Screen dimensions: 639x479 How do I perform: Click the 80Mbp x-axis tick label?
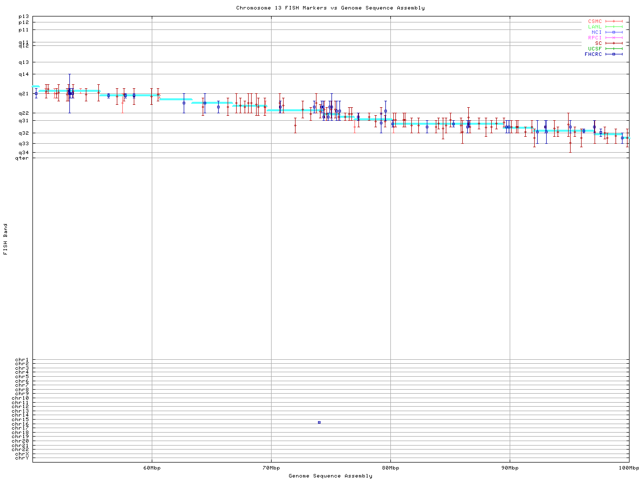point(390,468)
